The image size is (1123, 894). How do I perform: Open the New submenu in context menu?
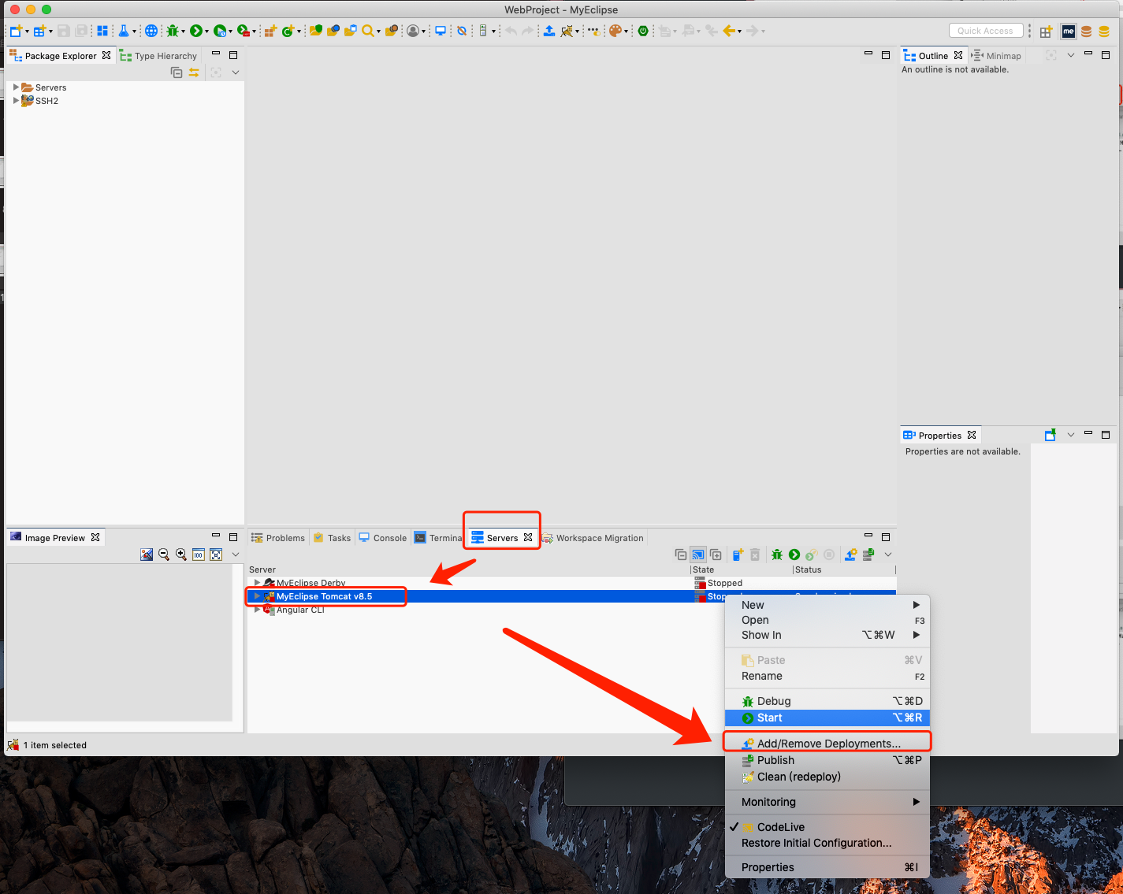click(827, 605)
